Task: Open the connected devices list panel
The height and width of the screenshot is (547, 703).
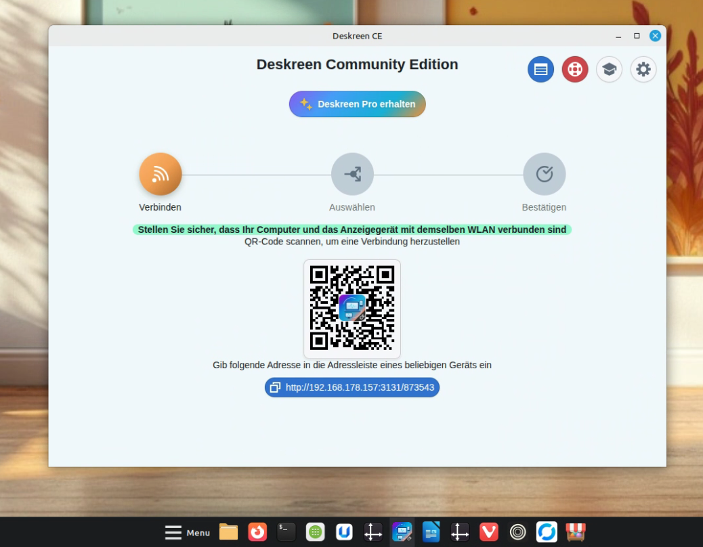Action: 540,69
